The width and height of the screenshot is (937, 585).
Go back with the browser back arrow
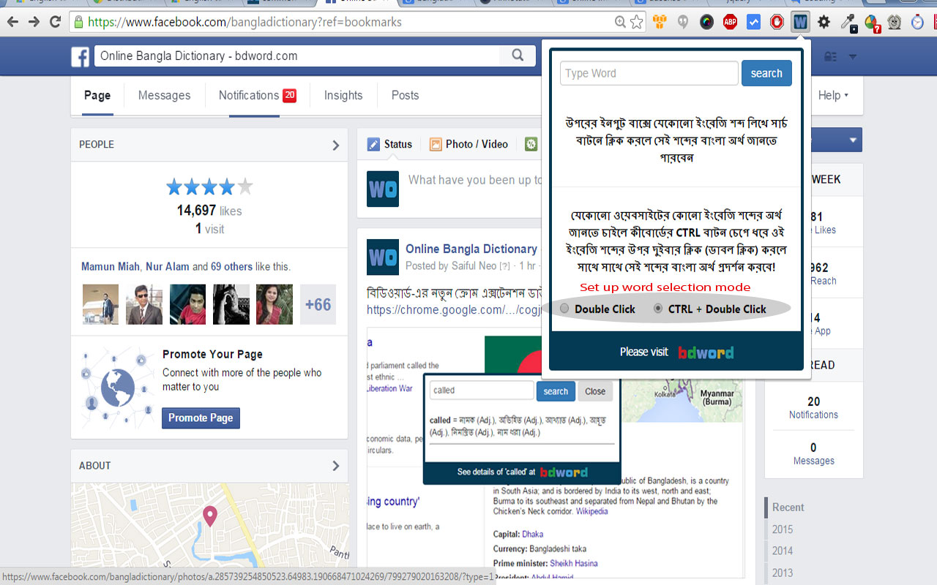[x=13, y=22]
